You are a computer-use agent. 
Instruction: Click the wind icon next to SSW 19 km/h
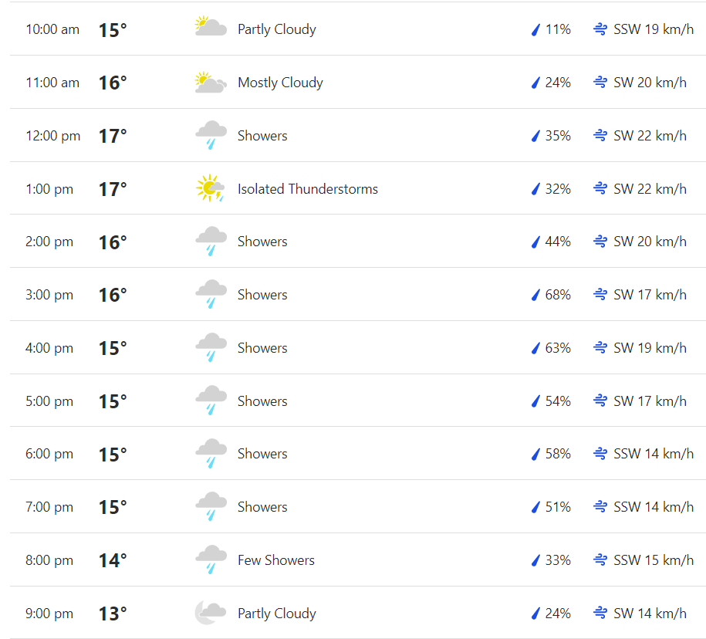click(x=600, y=29)
